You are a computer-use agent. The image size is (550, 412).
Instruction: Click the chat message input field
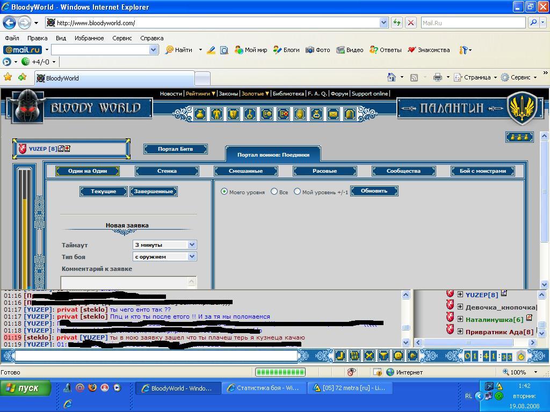[156, 356]
